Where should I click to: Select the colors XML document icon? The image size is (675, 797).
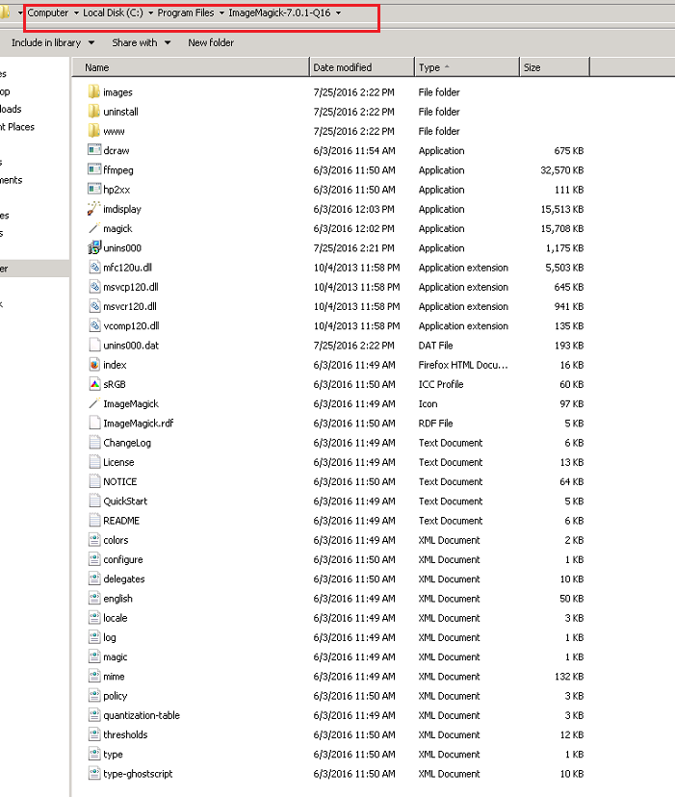tap(94, 540)
